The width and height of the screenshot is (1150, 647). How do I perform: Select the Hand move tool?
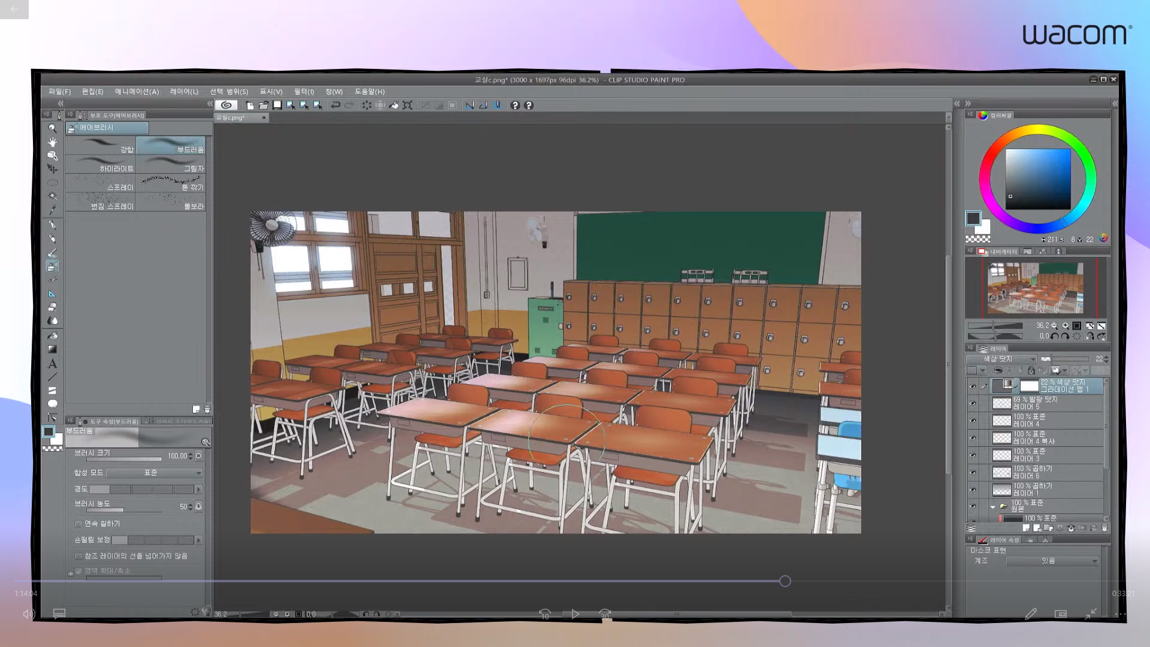coord(52,142)
